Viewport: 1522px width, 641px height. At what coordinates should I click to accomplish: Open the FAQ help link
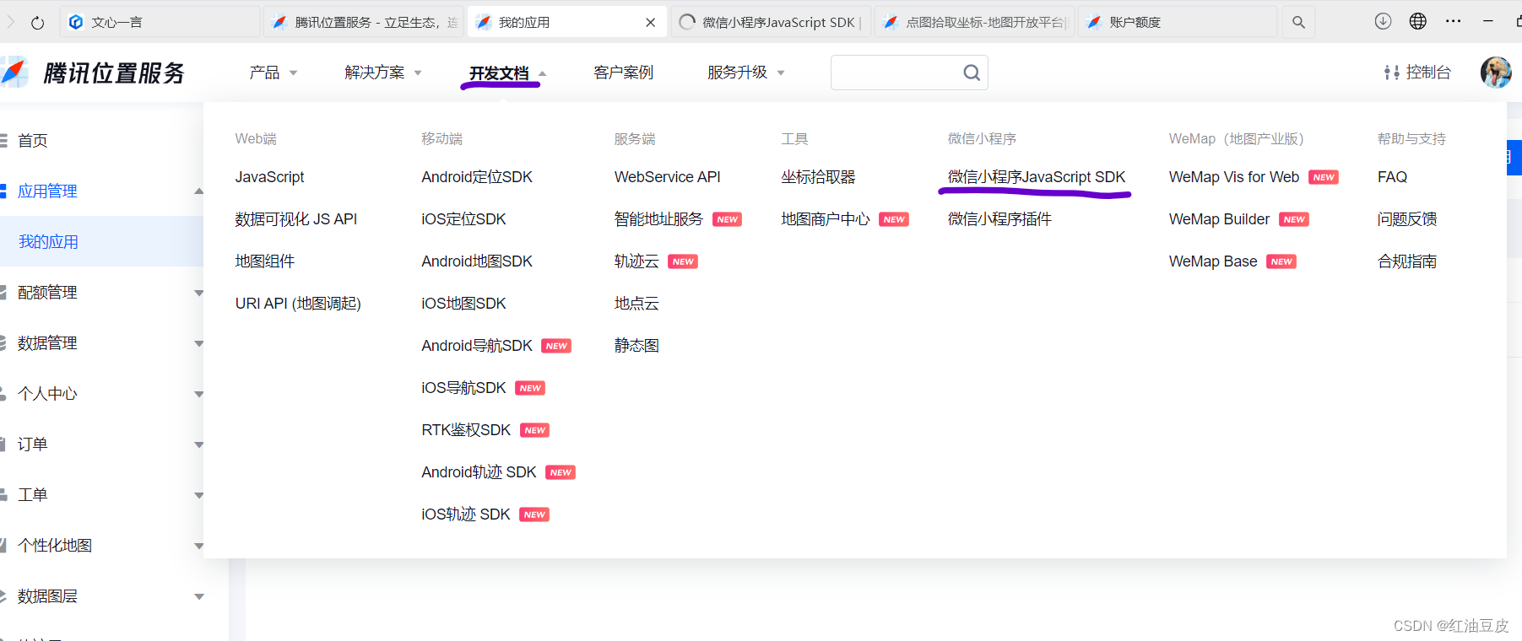pos(1392,177)
